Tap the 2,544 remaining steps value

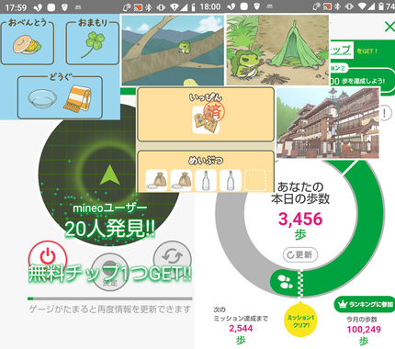click(x=241, y=329)
